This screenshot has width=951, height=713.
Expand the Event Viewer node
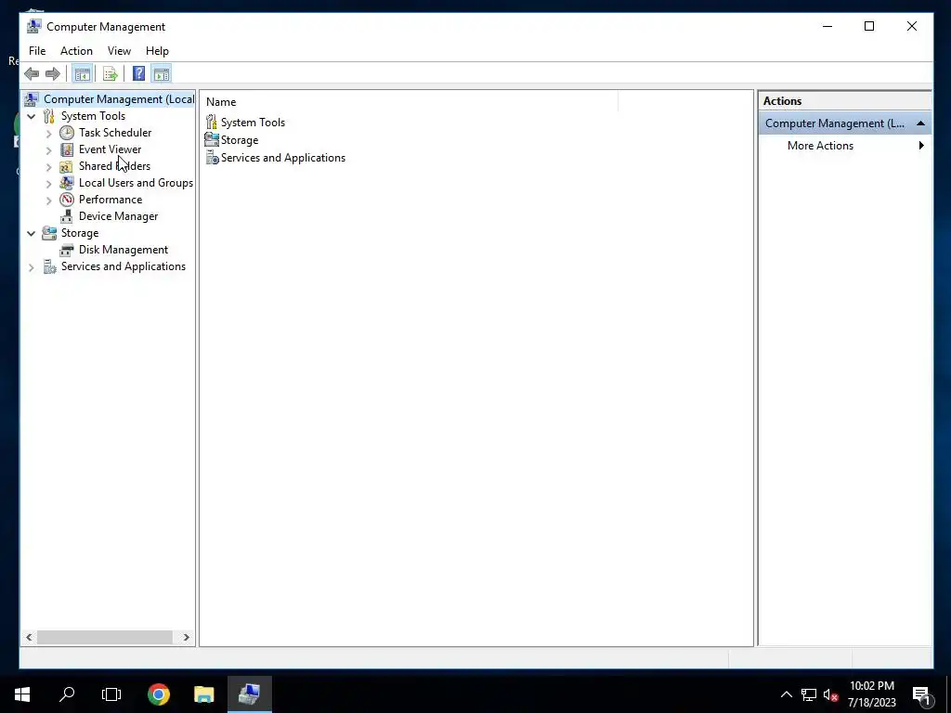click(49, 149)
